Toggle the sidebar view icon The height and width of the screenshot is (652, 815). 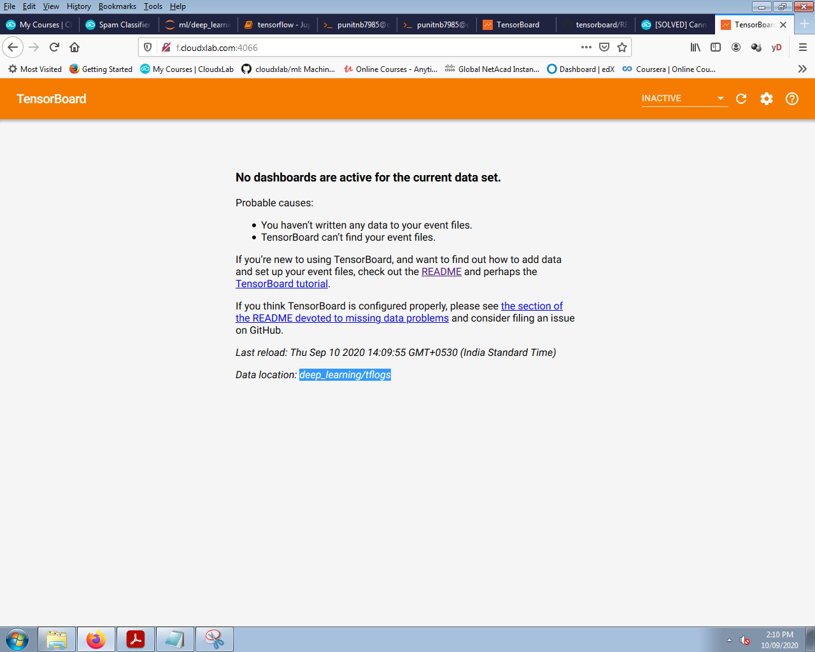[716, 47]
